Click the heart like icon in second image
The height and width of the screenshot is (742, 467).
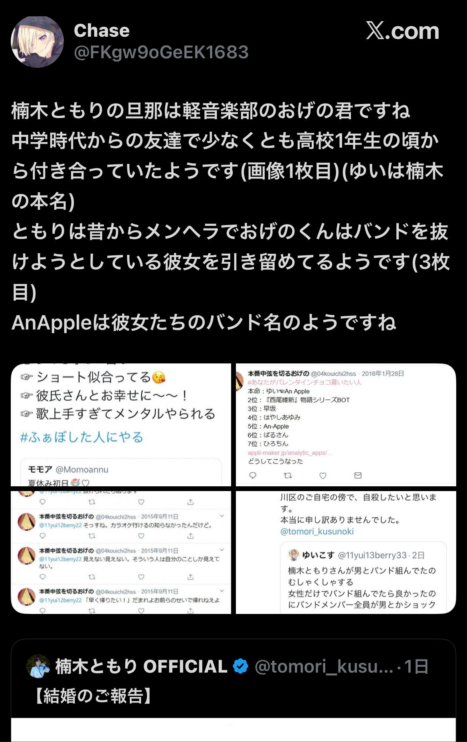pos(323,476)
